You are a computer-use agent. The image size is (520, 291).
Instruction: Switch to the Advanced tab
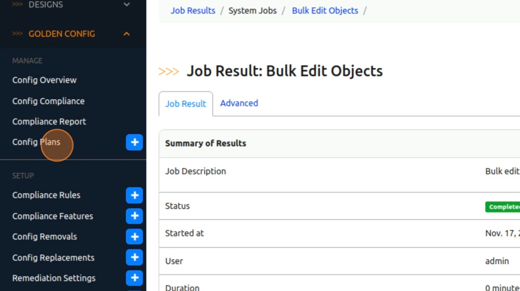click(239, 103)
